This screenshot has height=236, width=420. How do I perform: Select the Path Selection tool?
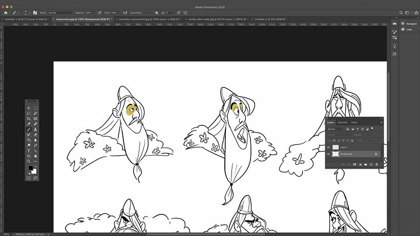coord(35,151)
